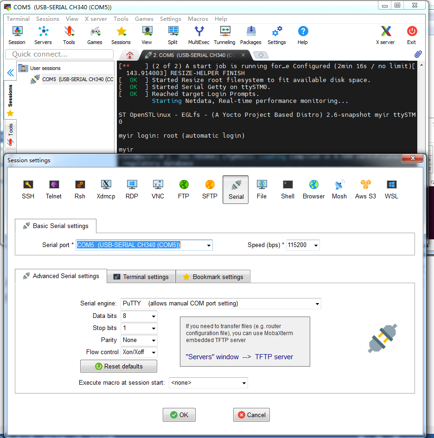Click the Quick connect field
434x438 pixels.
click(59, 54)
